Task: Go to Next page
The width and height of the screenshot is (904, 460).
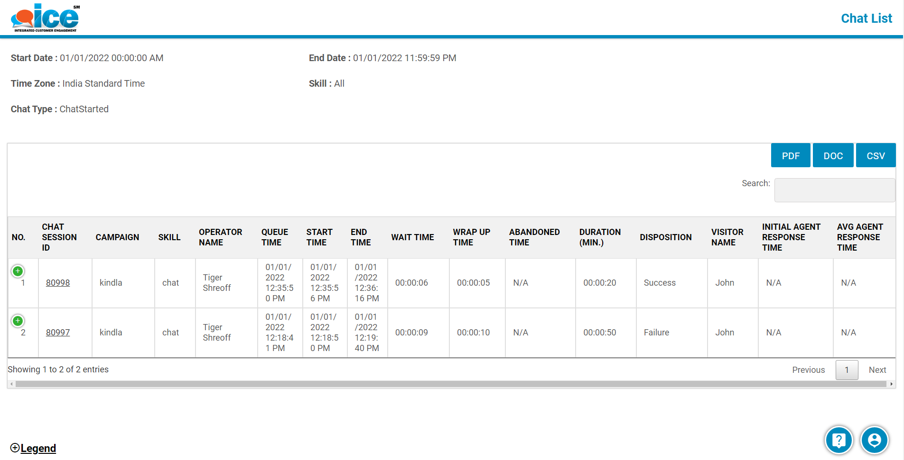Action: (877, 370)
